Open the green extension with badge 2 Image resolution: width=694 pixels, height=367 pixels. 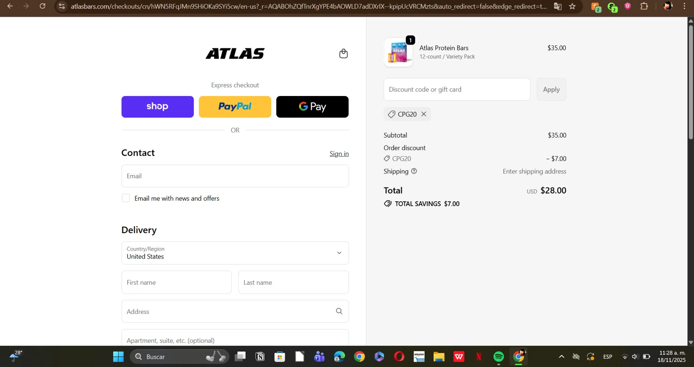(x=612, y=6)
